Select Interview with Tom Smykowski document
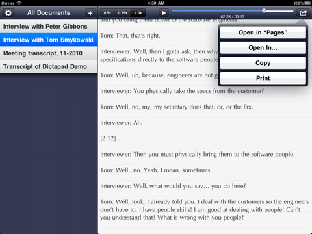 click(49, 40)
